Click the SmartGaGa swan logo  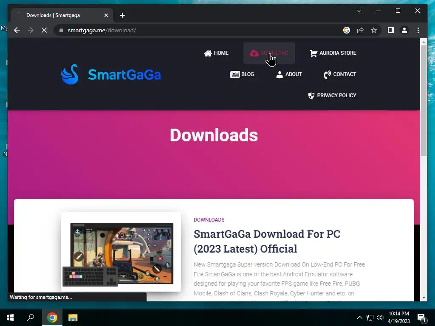click(x=70, y=74)
